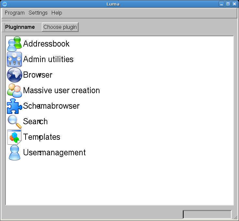Click the Addressbook plugin icon
Viewport: 239px width, 221px height.
coord(15,44)
